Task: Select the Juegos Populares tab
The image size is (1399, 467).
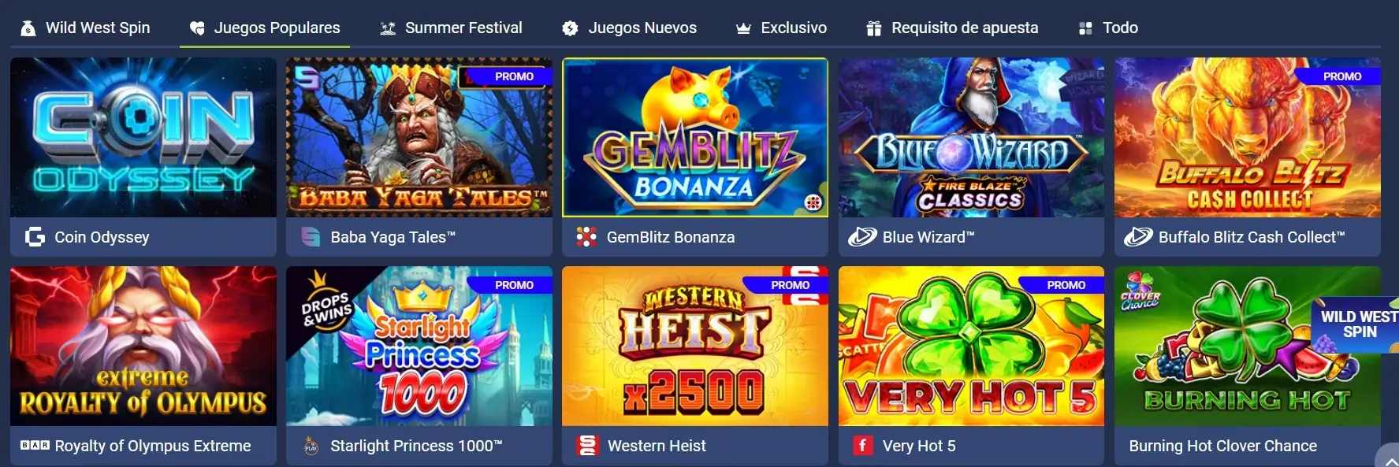Action: coord(265,28)
